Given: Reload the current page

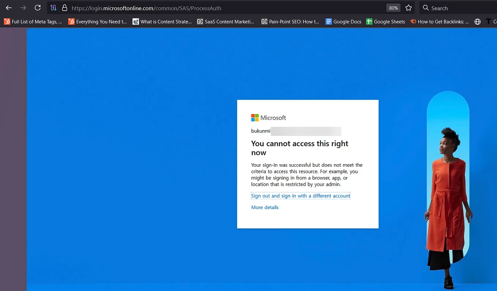Looking at the screenshot, I should [38, 8].
